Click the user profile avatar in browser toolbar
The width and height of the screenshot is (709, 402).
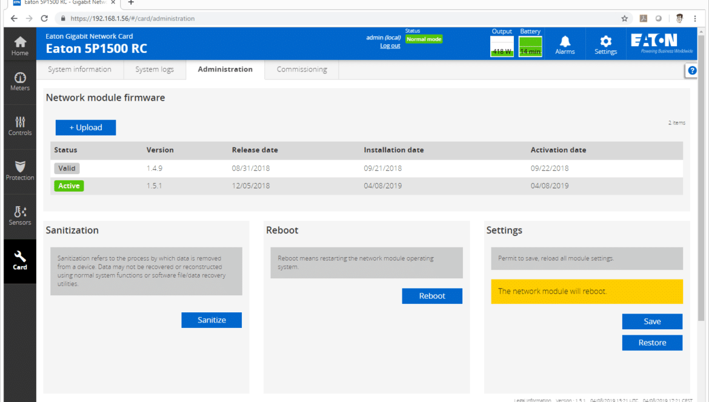(679, 19)
